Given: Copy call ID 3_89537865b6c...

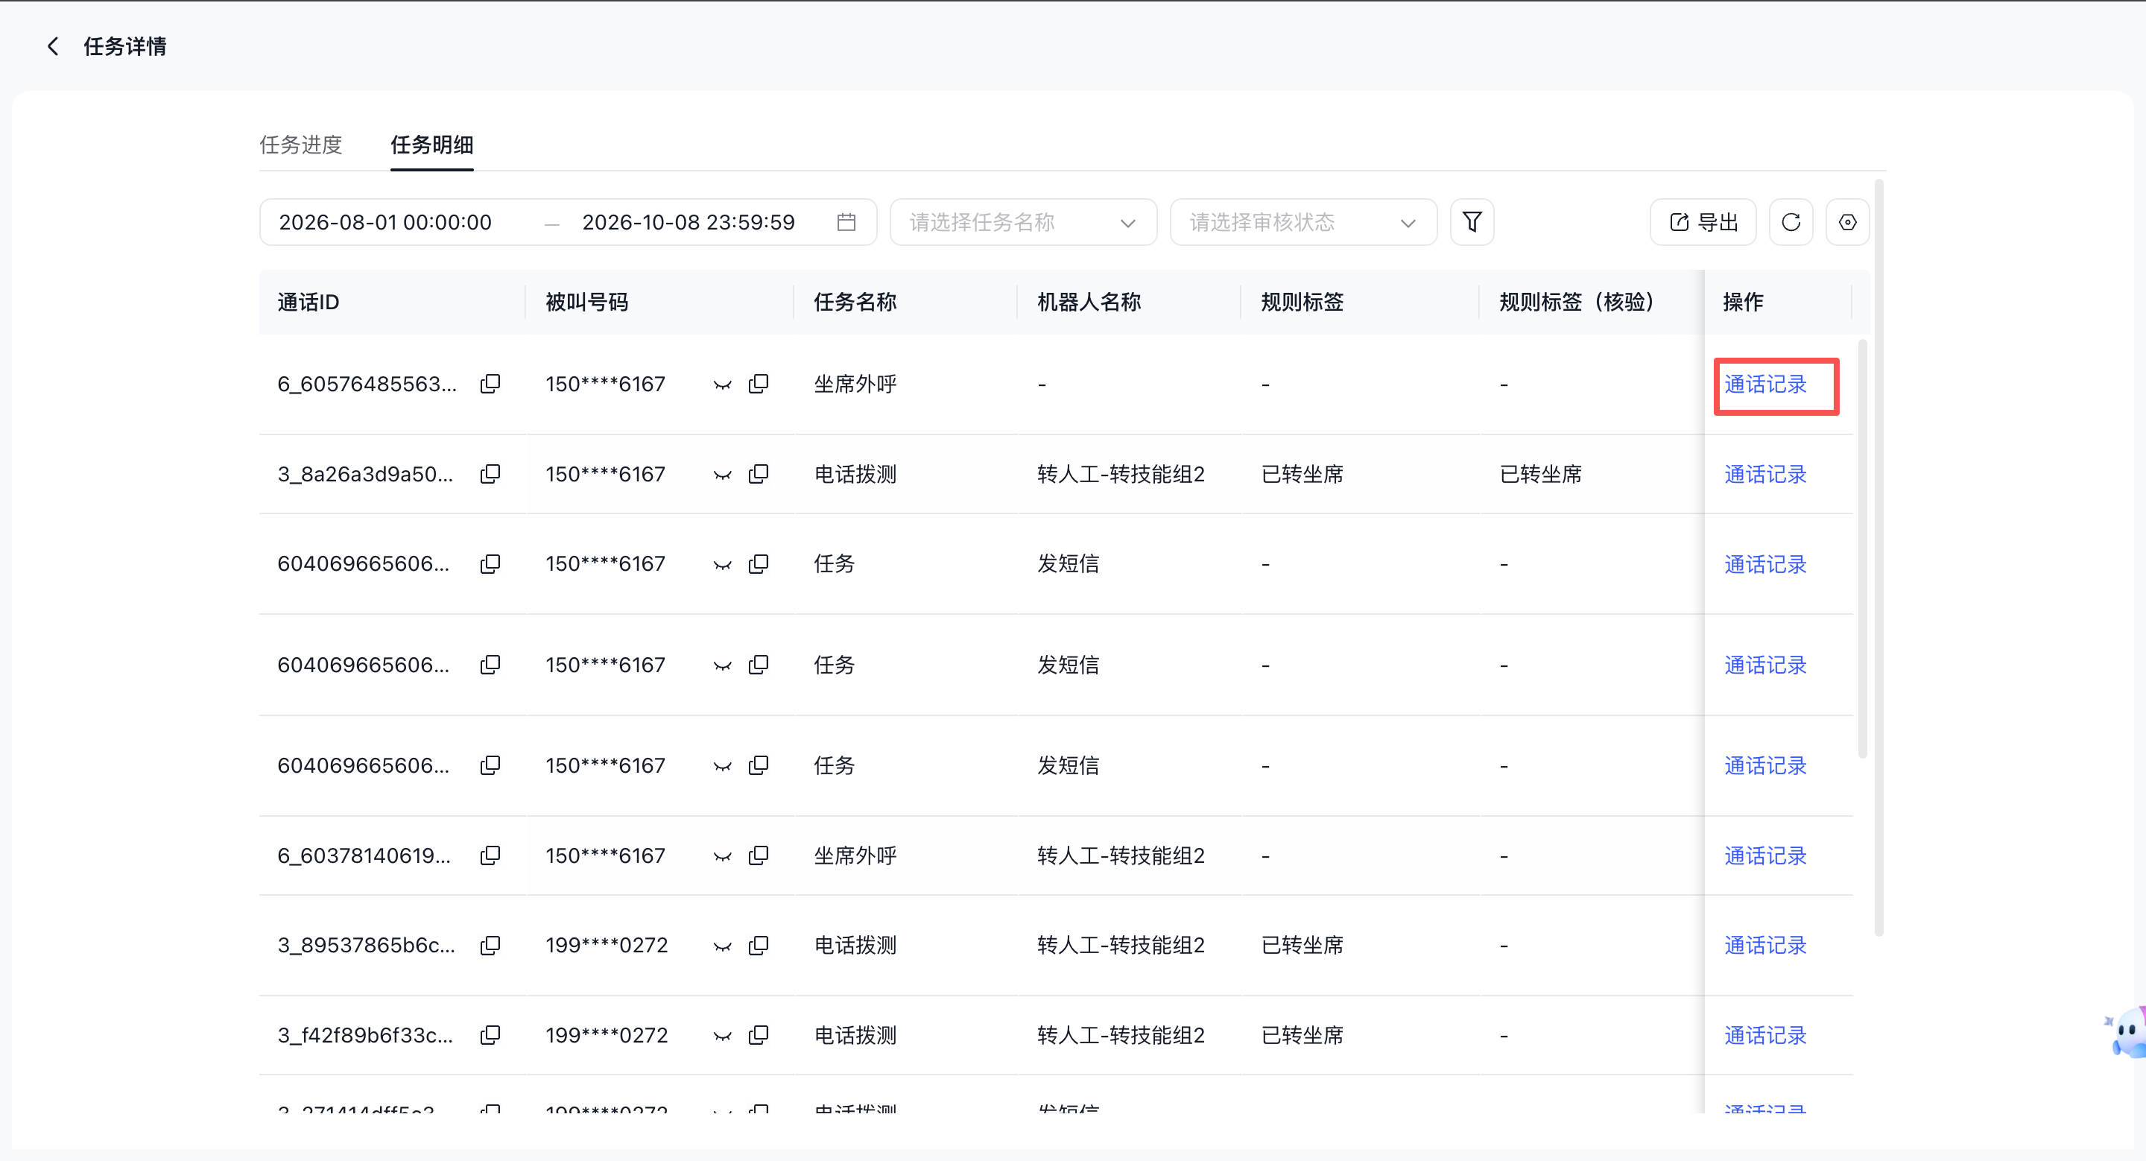Looking at the screenshot, I should (491, 946).
